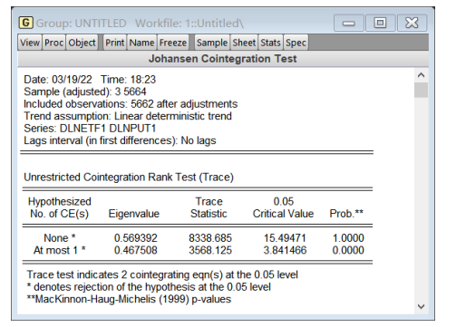This screenshot has width=456, height=327.
Task: Click critical value 3.841466
Action: click(285, 250)
